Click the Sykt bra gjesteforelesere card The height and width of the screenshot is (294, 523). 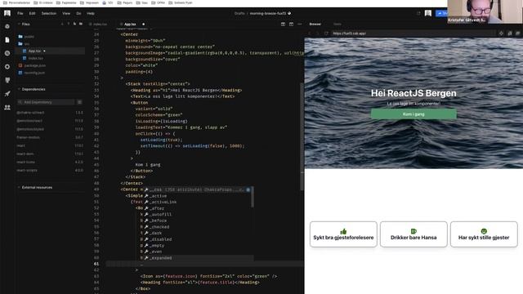(343, 234)
